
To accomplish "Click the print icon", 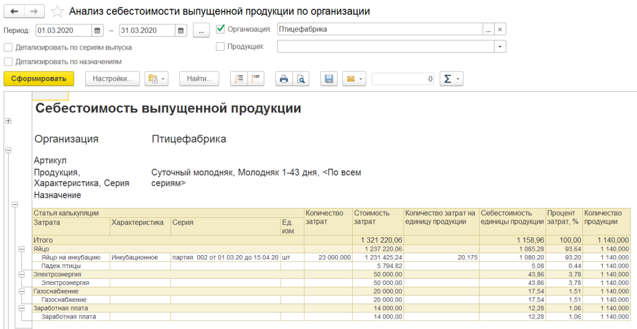I will point(284,79).
